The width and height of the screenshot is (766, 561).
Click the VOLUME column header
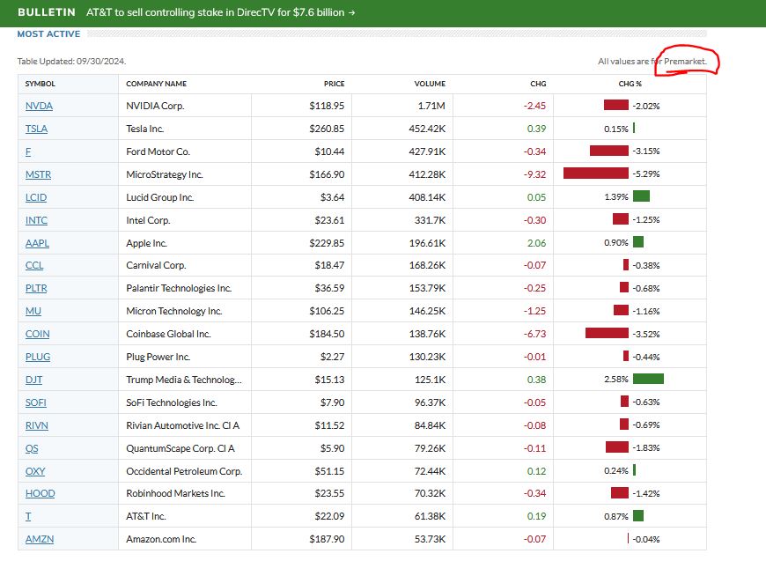[x=430, y=84]
